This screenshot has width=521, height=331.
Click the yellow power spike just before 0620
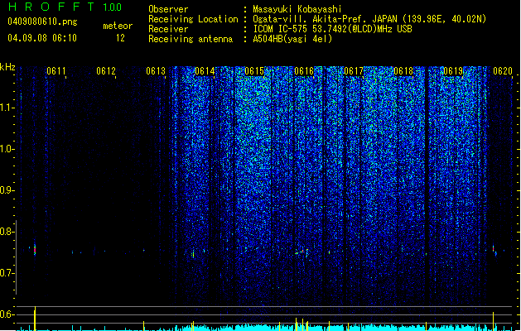pyautogui.click(x=493, y=321)
